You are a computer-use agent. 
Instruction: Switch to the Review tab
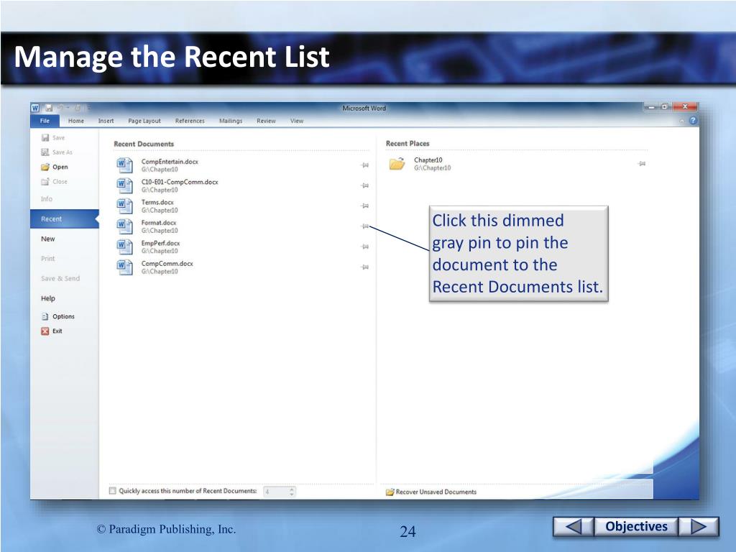point(266,121)
